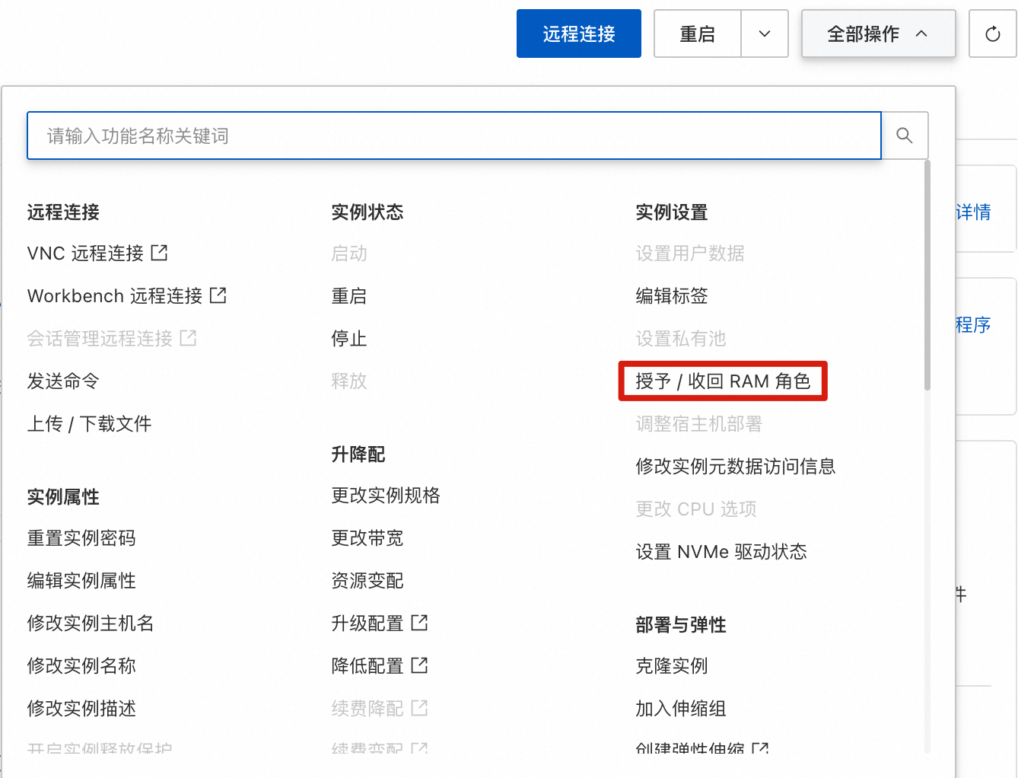Collapse the 全部操作 dropdown
Screen dimensions: 1018x778
[x=878, y=33]
